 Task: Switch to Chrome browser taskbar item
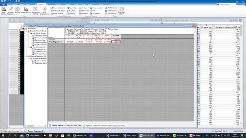tap(80, 135)
